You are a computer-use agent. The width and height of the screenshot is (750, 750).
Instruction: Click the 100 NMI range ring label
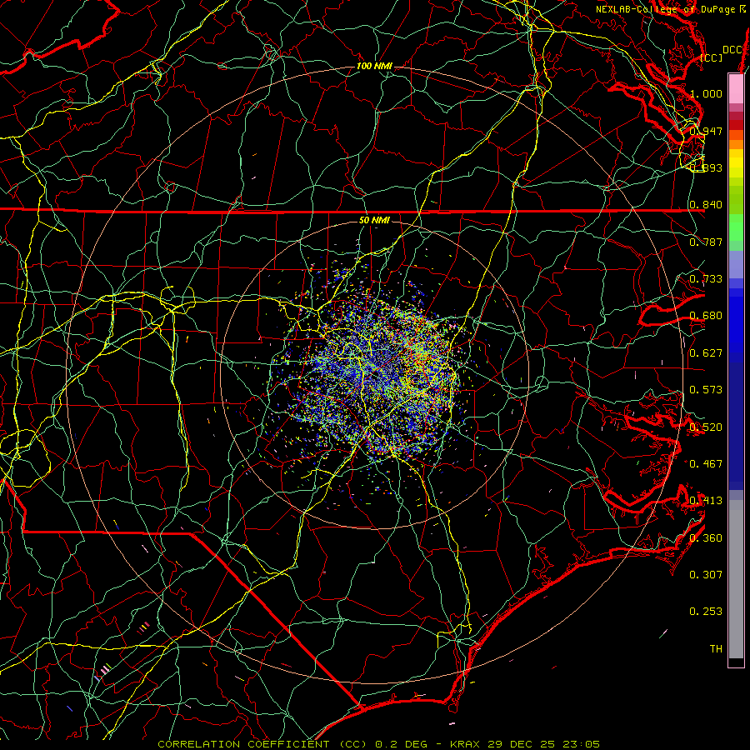374,66
